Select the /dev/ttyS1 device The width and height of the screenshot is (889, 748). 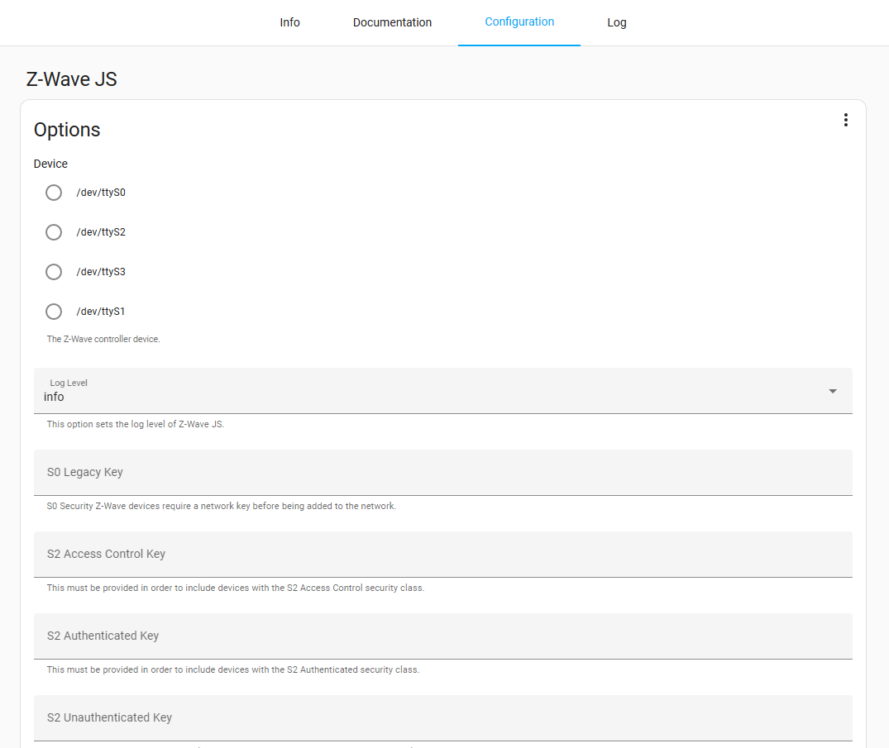[53, 311]
